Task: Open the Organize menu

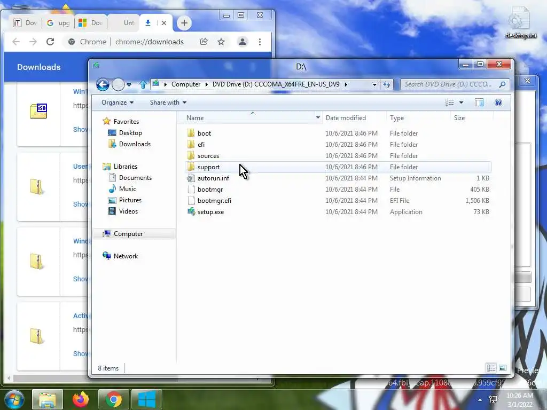Action: [x=118, y=102]
